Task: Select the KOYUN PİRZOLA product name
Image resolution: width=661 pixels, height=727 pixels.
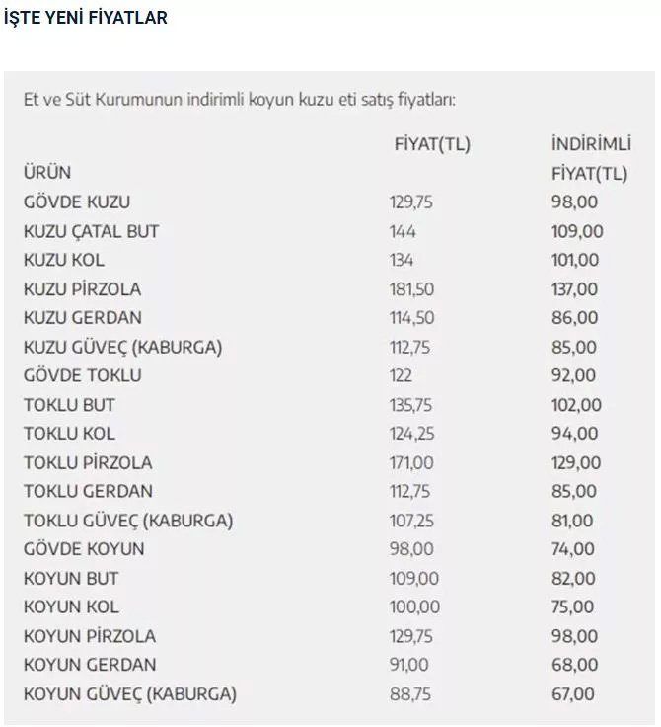Action: 90,636
